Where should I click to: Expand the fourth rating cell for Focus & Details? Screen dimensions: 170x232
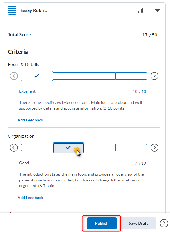pyautogui.click(x=131, y=76)
